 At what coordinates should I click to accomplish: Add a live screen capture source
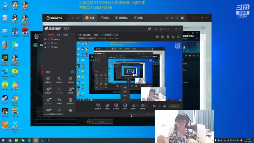coord(98,106)
